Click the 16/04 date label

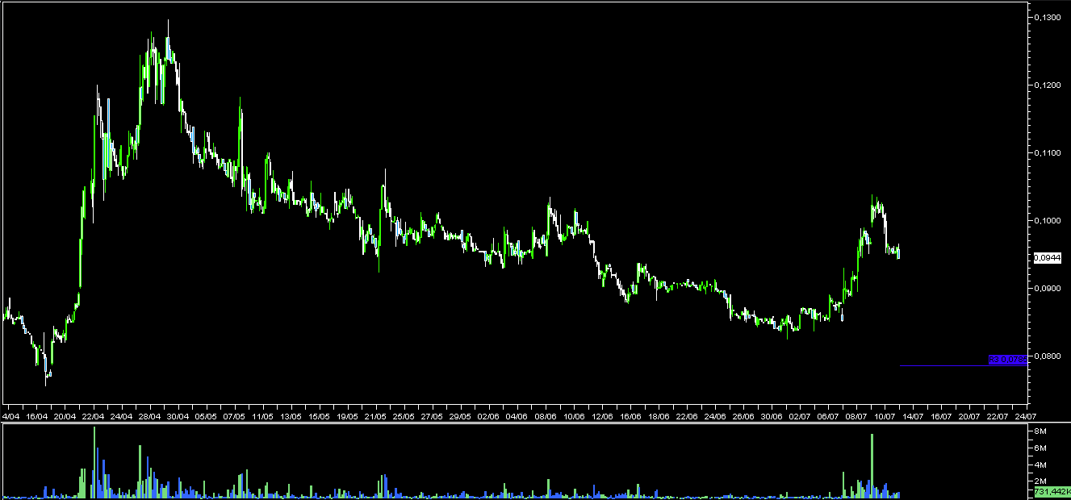[x=37, y=417]
